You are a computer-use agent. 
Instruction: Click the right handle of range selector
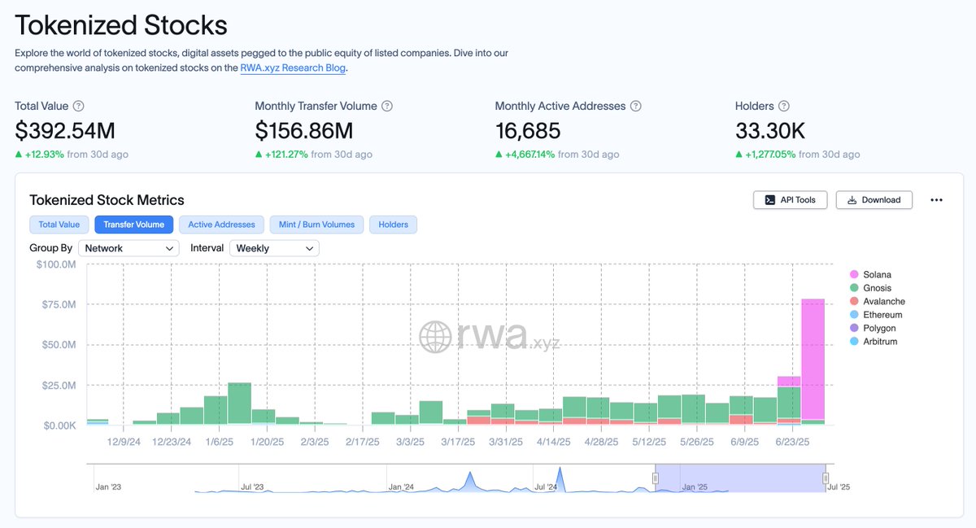(825, 478)
